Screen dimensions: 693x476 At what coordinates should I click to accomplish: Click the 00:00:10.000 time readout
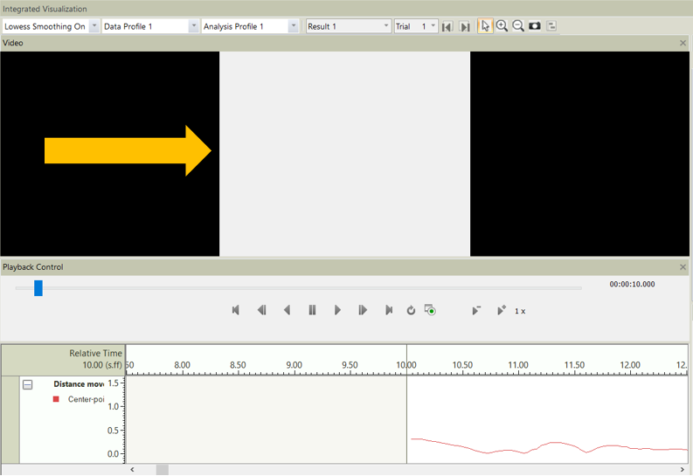click(x=632, y=285)
